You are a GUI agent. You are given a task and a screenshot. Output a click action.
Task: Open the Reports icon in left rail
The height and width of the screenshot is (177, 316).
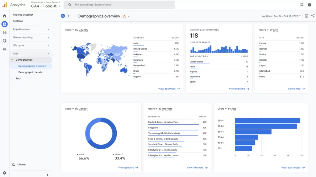[4, 24]
